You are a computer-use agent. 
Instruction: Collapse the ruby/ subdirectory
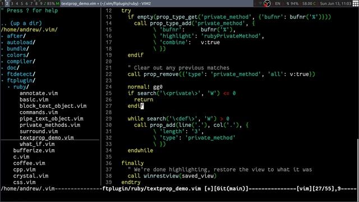21,87
